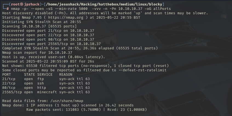Image resolution: width=232 pixels, height=116 pixels.
Task: Click the 'PORT' column header
Action: pos(7,75)
